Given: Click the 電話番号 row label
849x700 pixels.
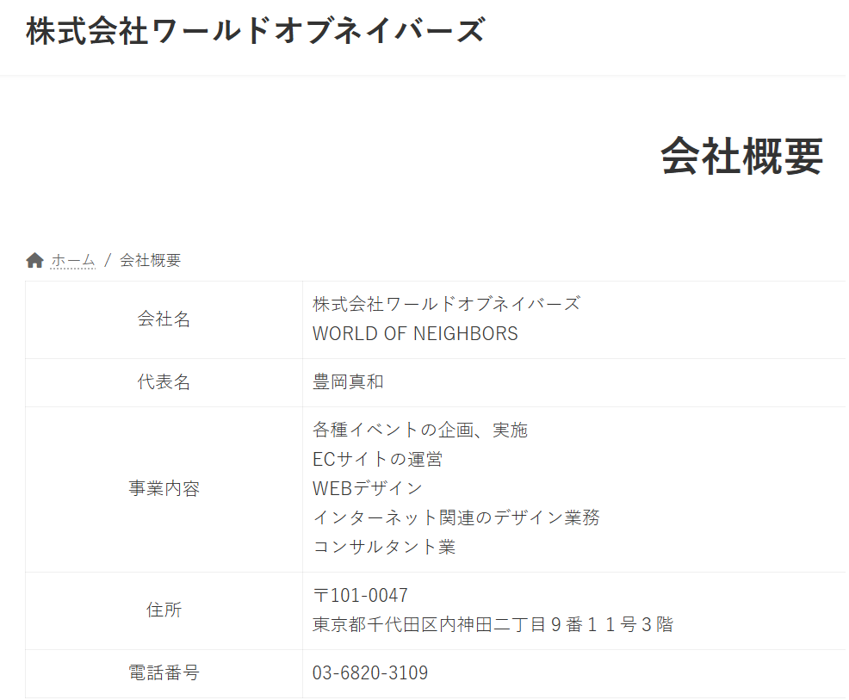Looking at the screenshot, I should 164,673.
